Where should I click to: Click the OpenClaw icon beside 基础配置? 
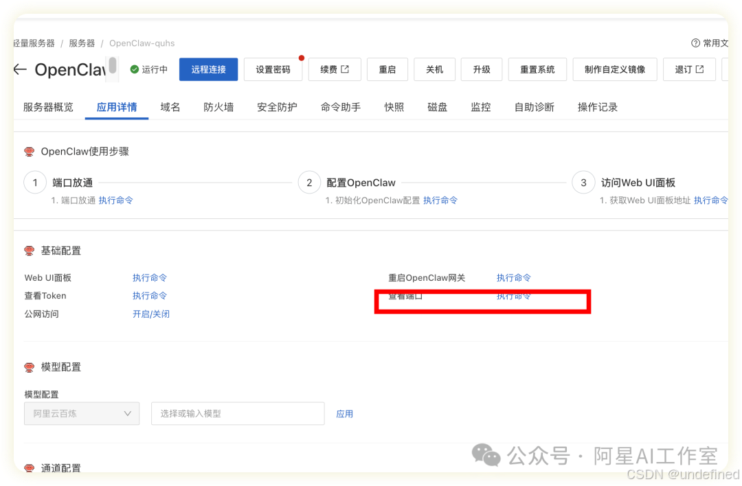29,251
